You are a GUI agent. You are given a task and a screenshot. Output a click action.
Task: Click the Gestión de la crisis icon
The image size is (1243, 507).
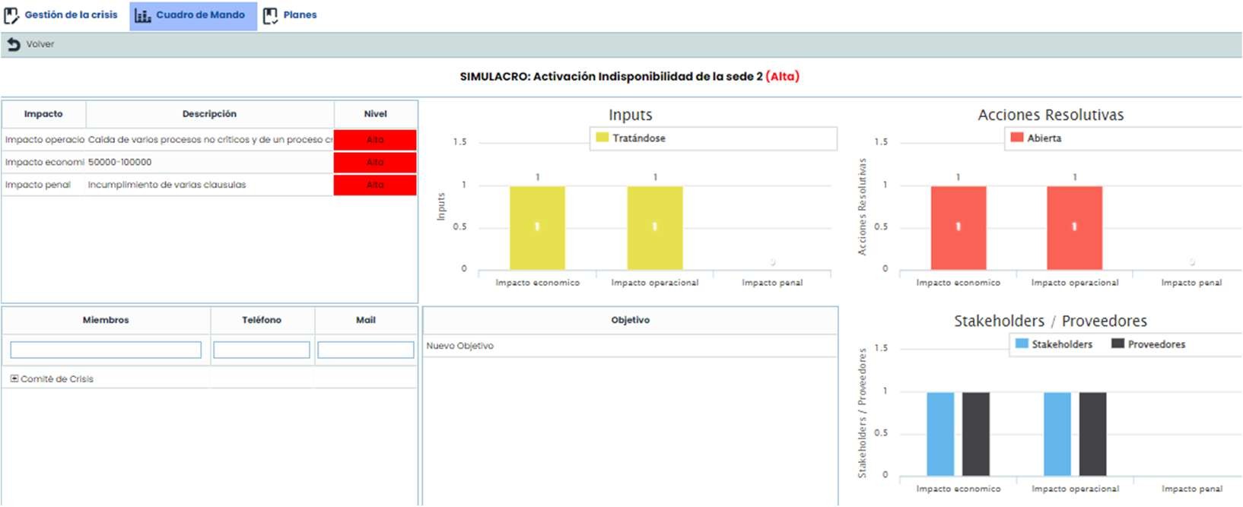[x=11, y=15]
